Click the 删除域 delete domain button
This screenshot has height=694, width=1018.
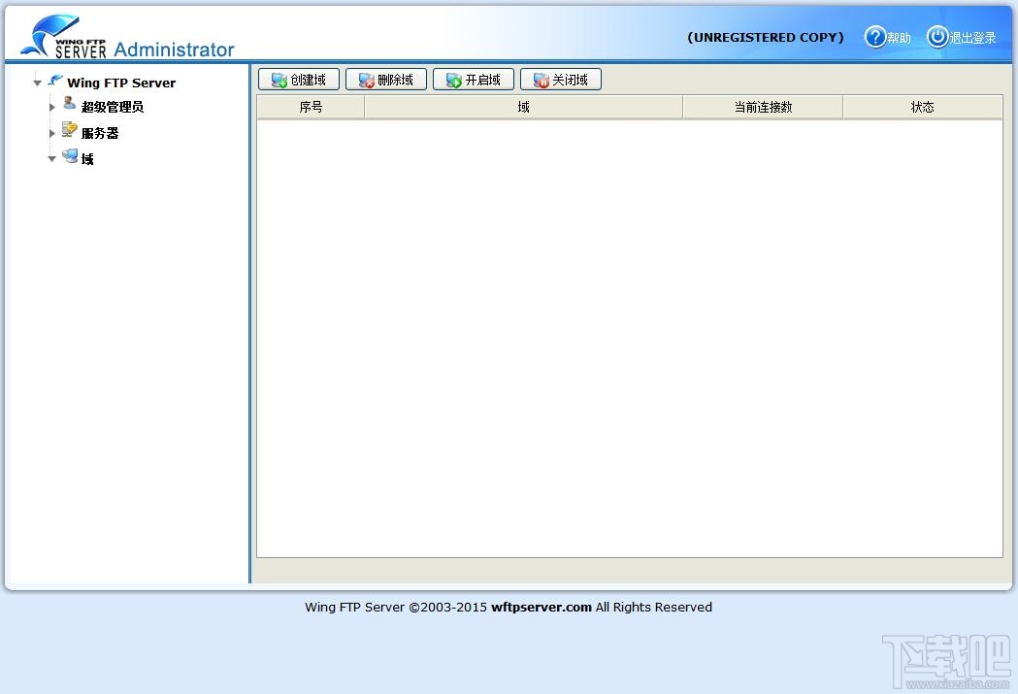click(x=385, y=80)
